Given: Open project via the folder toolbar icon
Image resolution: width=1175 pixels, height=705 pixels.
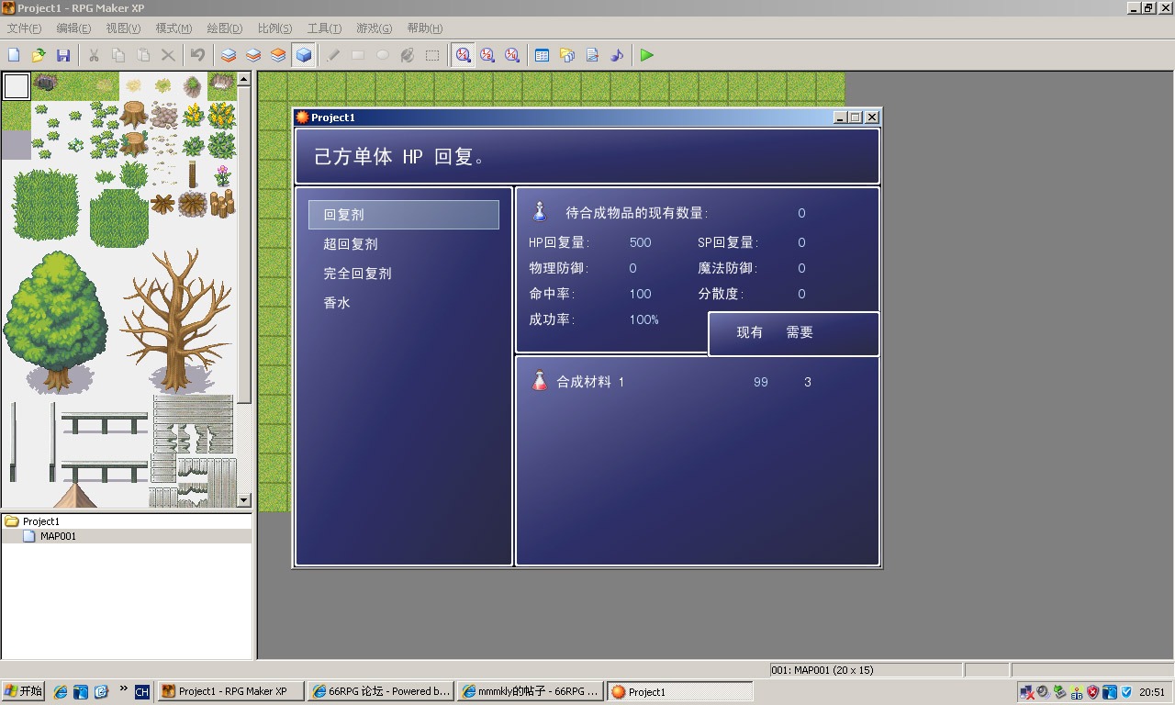Looking at the screenshot, I should point(39,55).
